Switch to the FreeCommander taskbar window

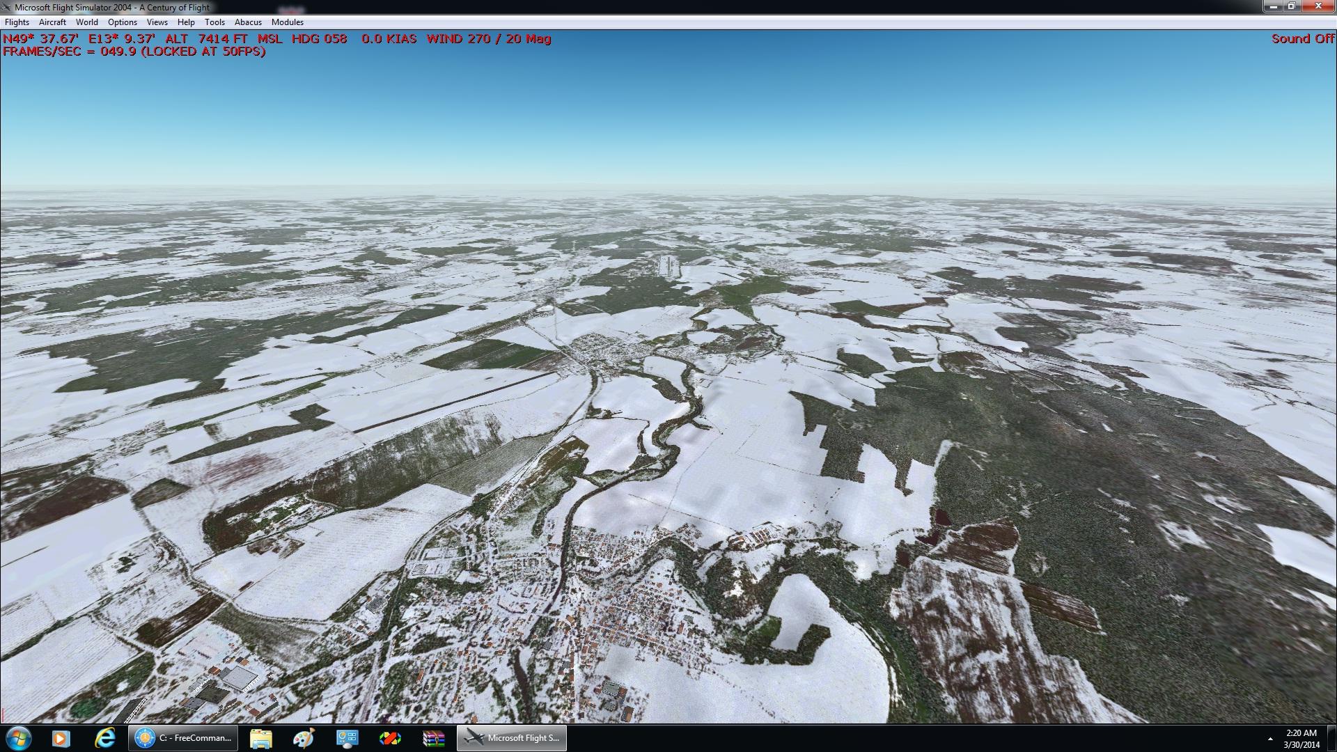tap(183, 738)
